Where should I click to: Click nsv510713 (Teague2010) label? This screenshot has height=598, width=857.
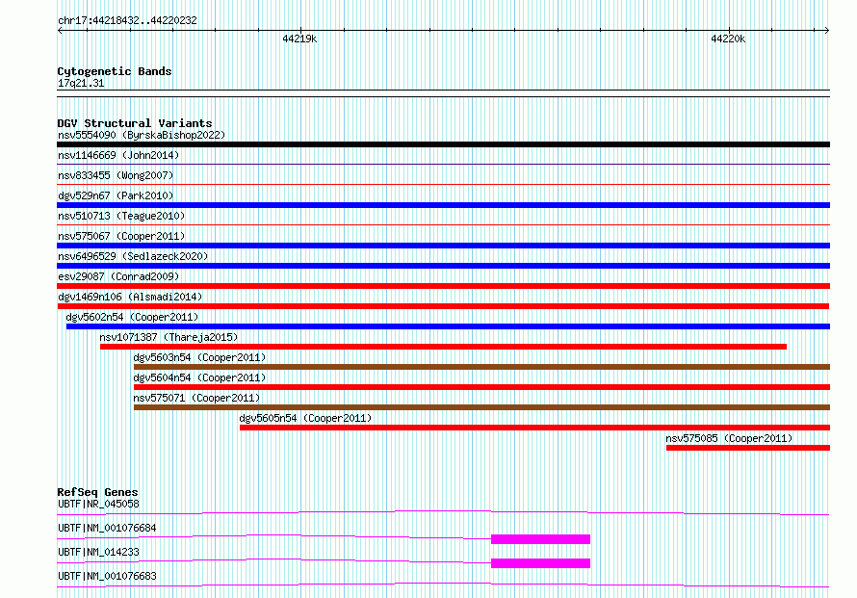pos(121,216)
